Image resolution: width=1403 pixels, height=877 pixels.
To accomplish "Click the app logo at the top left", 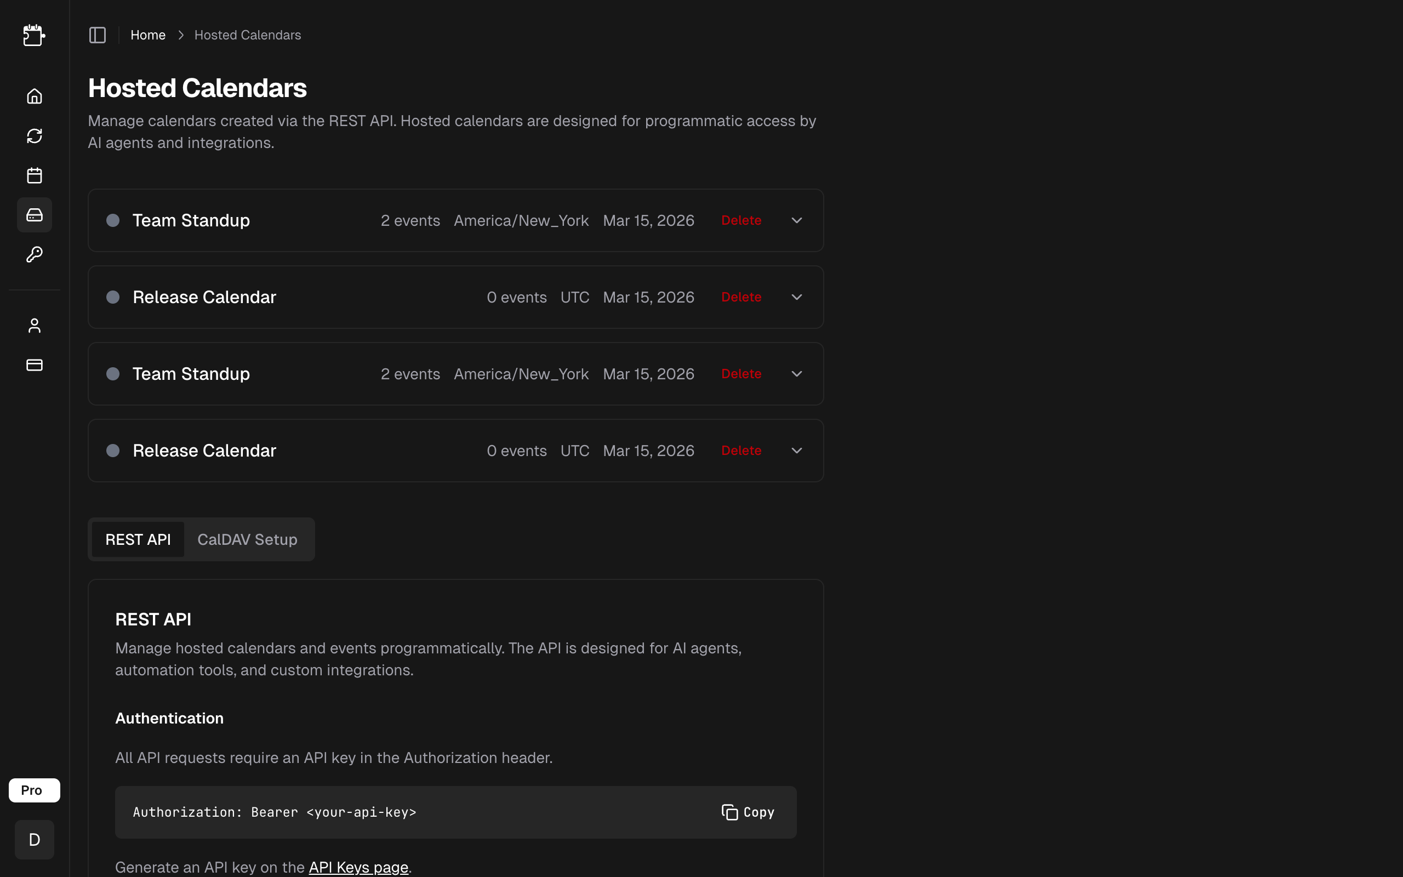I will (34, 35).
